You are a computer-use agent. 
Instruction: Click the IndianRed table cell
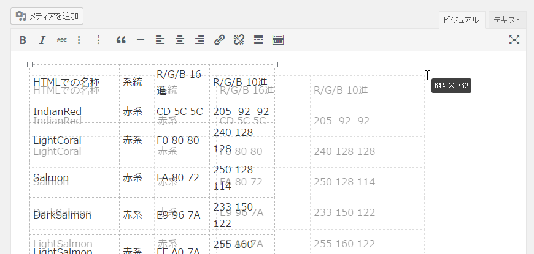(x=57, y=111)
